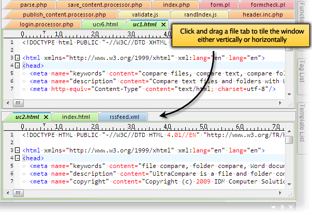This screenshot has height=215, width=312.
Task: Collapse the head node in lower pane
Action: click(18, 159)
